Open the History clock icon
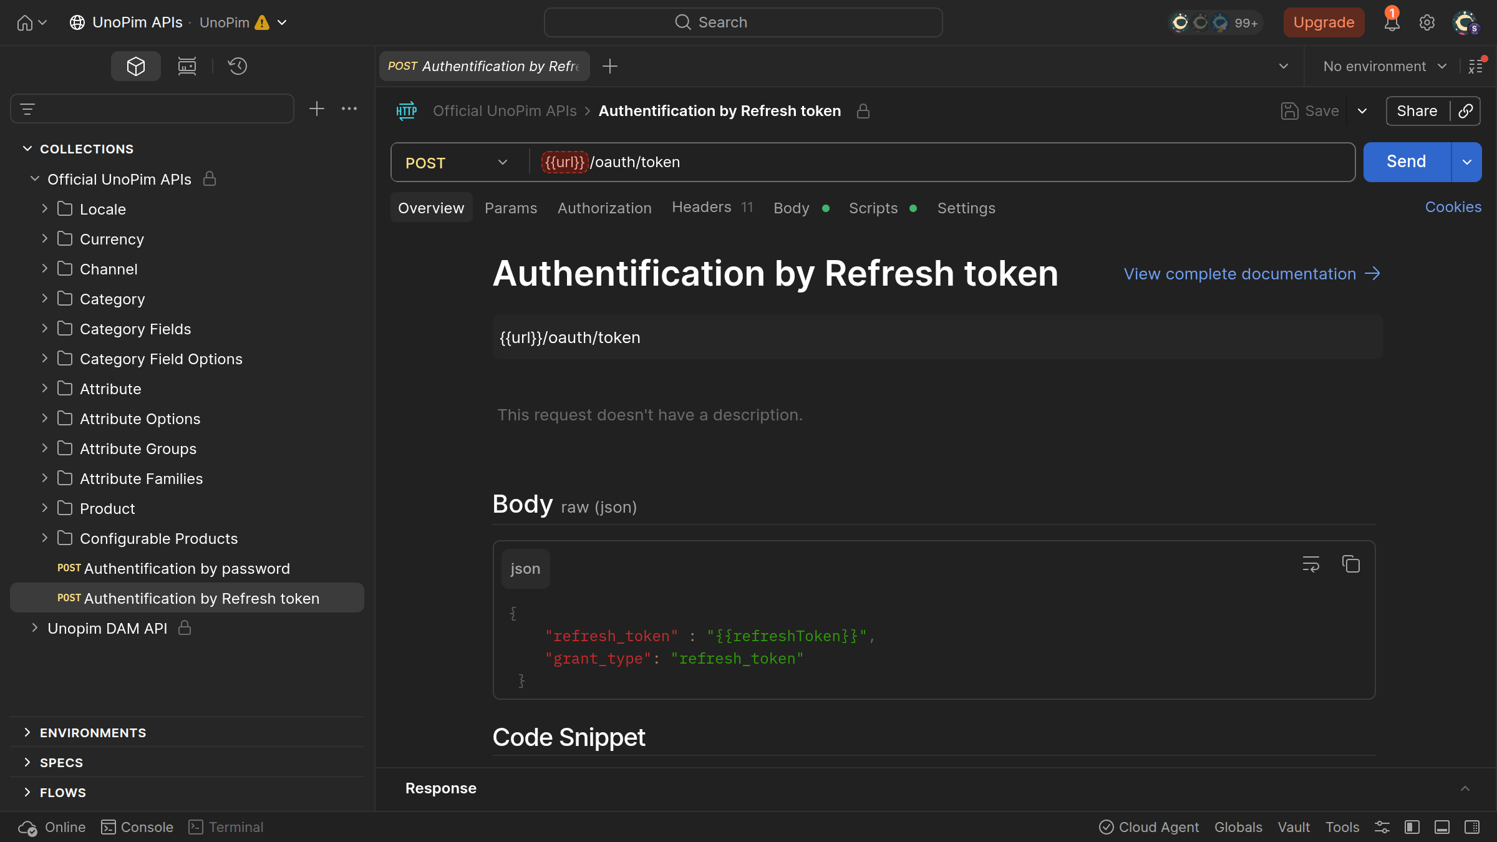 [x=238, y=66]
